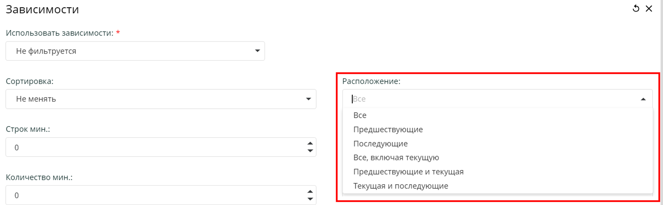Click inside the Строк мин. input field
The width and height of the screenshot is (663, 205).
[x=156, y=148]
